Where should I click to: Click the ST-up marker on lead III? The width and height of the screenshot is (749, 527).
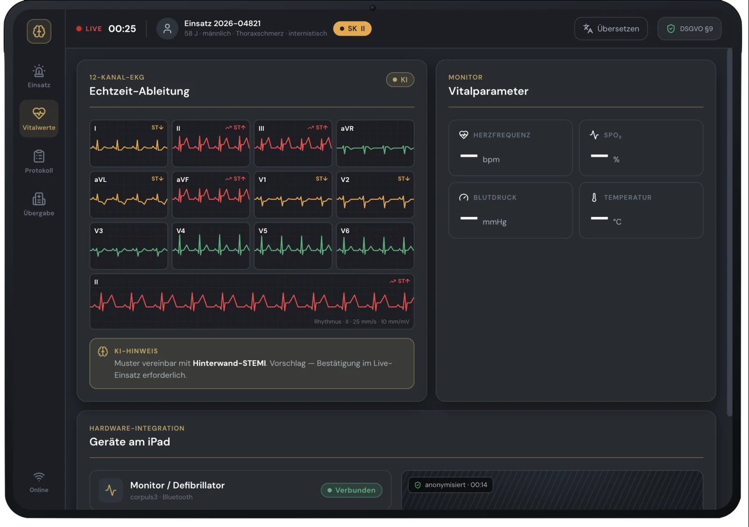point(318,127)
